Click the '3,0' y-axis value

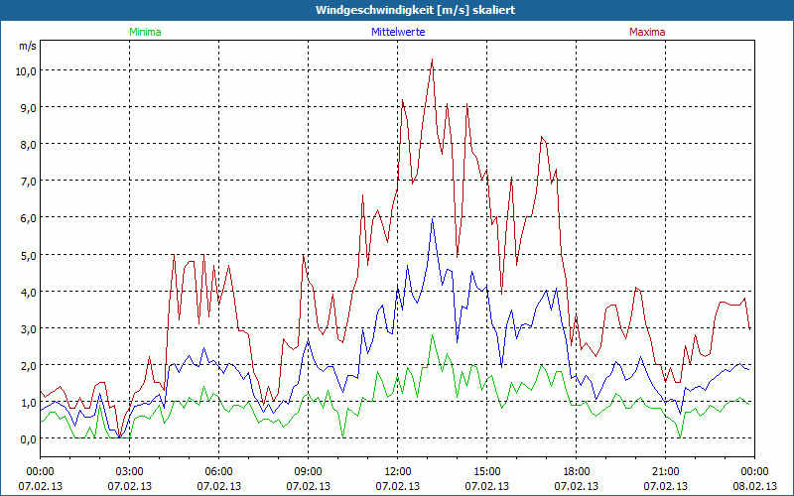coord(29,329)
